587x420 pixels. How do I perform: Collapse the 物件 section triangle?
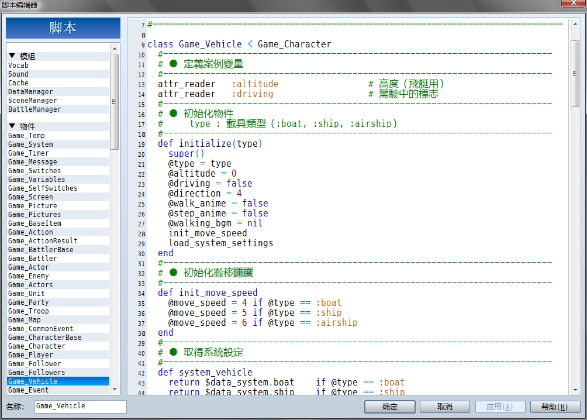pyautogui.click(x=12, y=126)
